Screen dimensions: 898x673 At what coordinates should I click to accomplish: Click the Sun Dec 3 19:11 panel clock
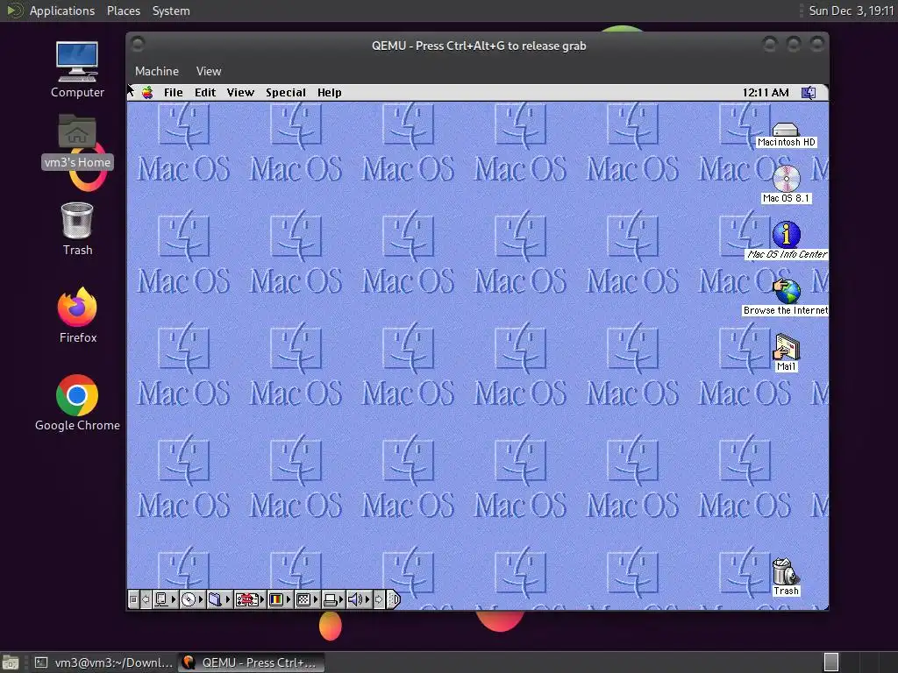tap(851, 11)
